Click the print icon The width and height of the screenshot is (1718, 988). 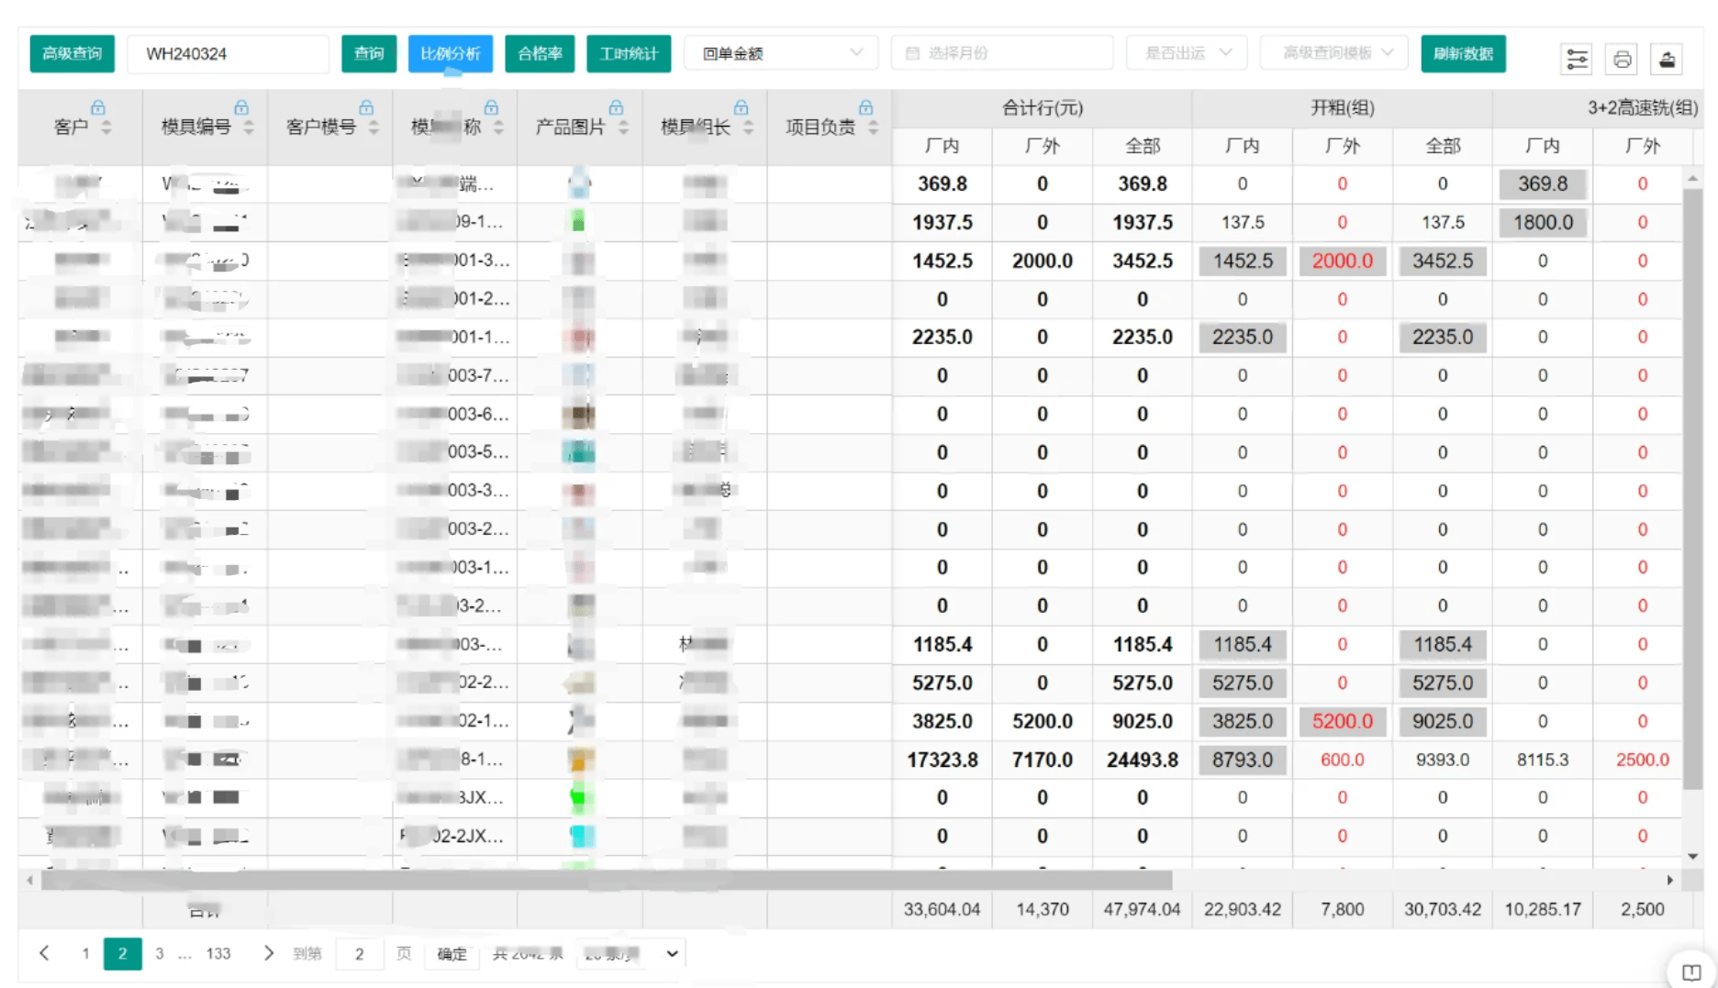pyautogui.click(x=1622, y=60)
